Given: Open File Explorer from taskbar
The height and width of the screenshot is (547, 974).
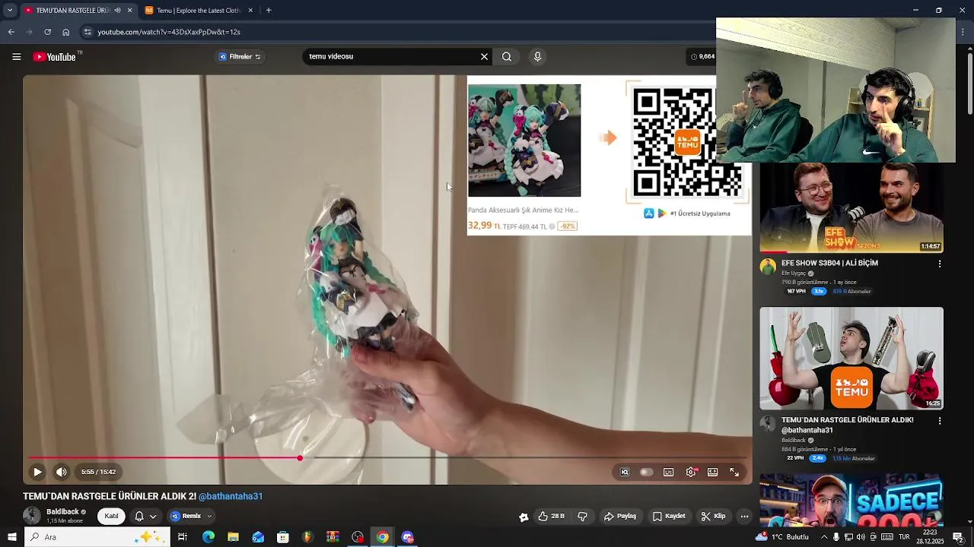Looking at the screenshot, I should 233,537.
